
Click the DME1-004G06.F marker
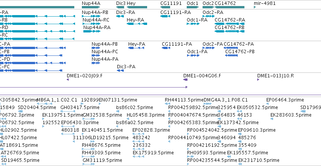point(185,80)
